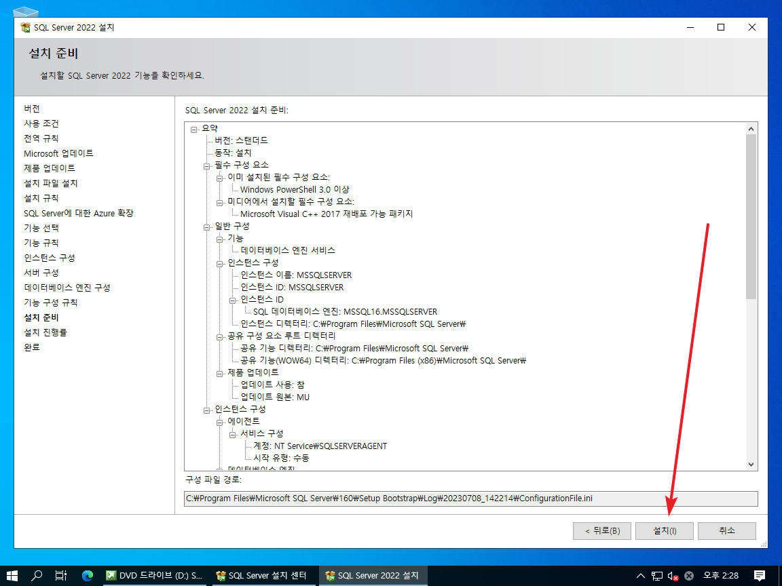Click the 기능 규칙 sidebar step
782x586 pixels.
(x=41, y=243)
